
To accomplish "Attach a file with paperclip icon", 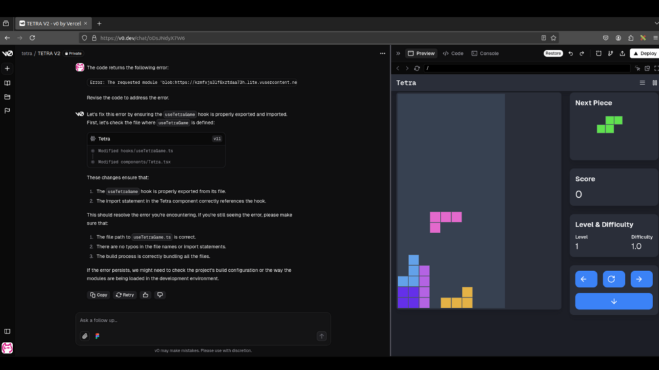I will click(x=85, y=336).
